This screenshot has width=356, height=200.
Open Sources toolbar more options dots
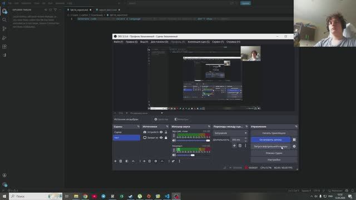pos(169,161)
